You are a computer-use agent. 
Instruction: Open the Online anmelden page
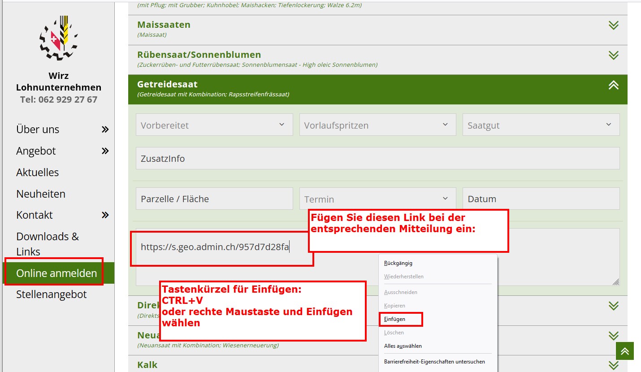tap(56, 273)
